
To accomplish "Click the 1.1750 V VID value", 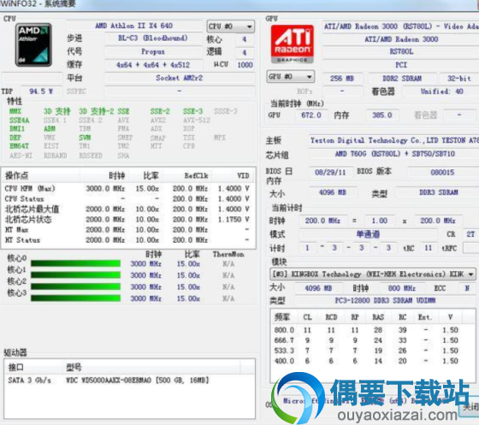I will 234,220.
